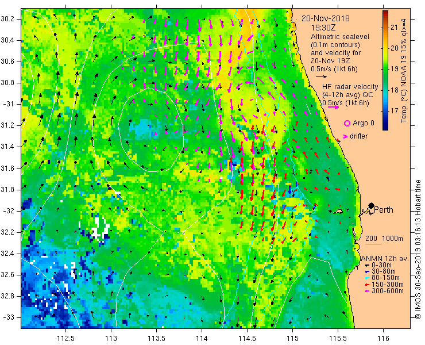Click the longitude axis label 112.5
This screenshot has width=425, height=345.
click(66, 338)
